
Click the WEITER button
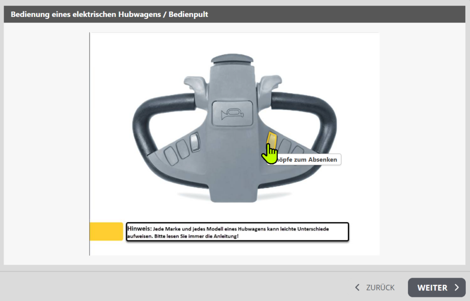point(436,288)
